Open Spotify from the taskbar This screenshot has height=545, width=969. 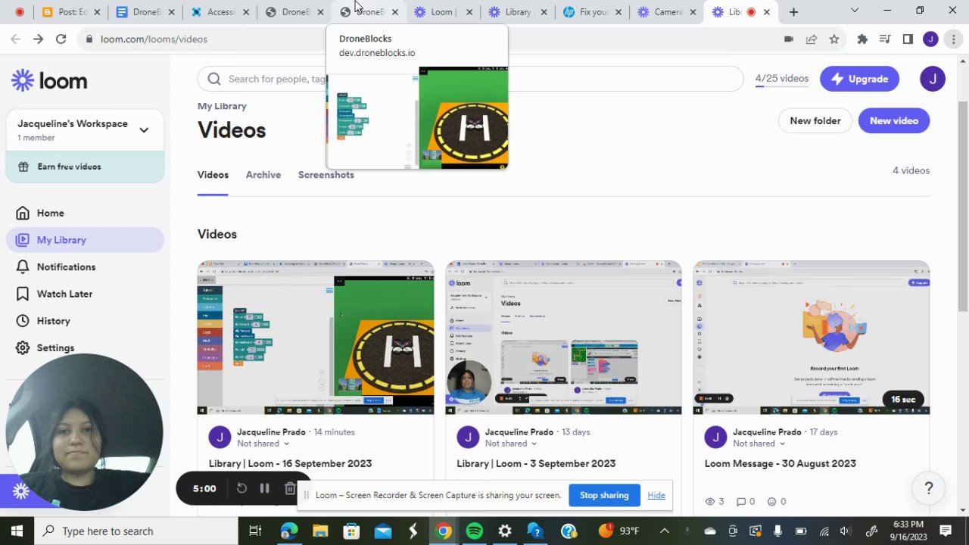(x=475, y=531)
